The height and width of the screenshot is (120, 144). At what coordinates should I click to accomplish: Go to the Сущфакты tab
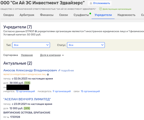[x=81, y=15]
